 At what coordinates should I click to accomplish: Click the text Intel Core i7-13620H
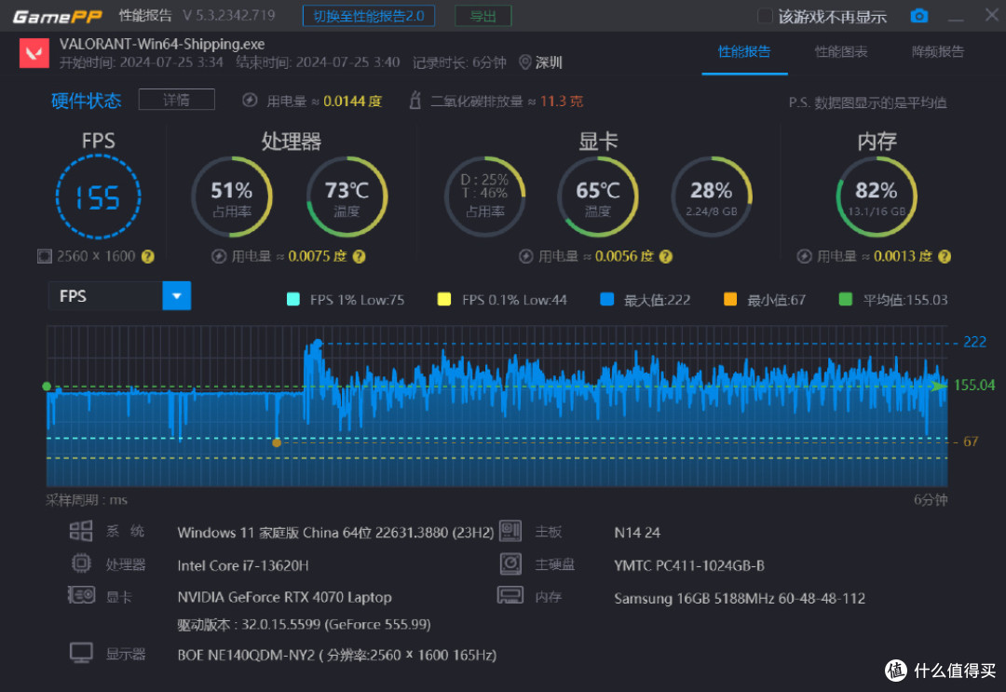click(x=243, y=565)
